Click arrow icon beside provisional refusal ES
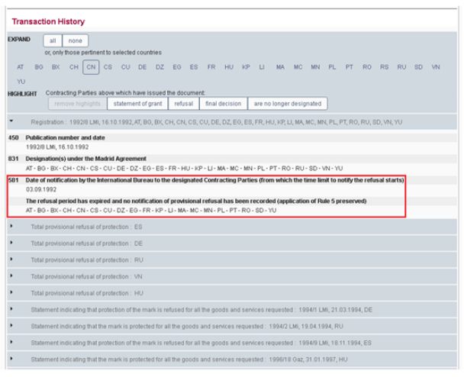Screen dimensions: 464x377 (11, 227)
